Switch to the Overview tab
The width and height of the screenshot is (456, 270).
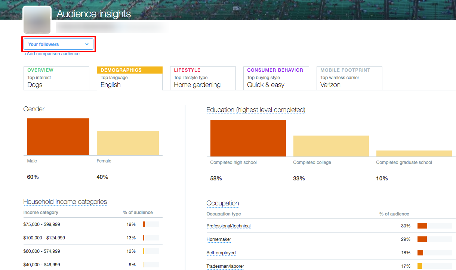click(x=56, y=78)
